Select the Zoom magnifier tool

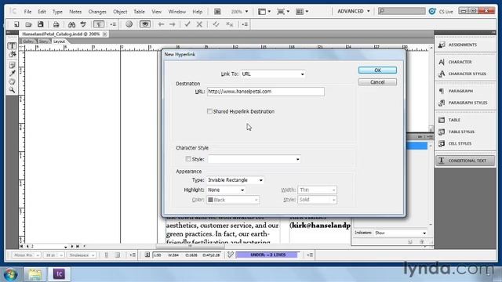pos(13,90)
